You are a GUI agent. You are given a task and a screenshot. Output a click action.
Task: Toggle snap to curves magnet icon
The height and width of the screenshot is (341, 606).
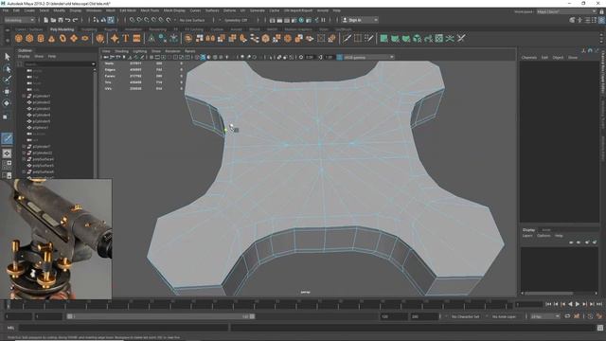click(139, 20)
